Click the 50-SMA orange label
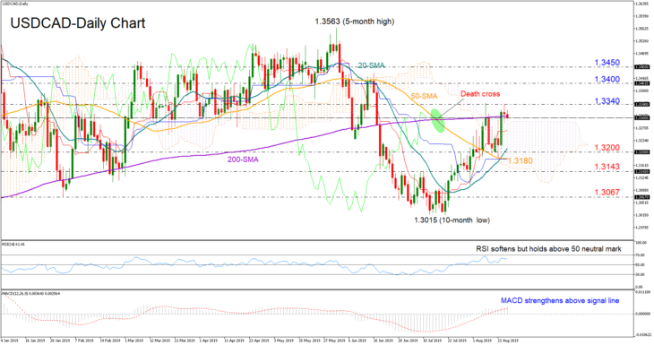 [x=424, y=96]
